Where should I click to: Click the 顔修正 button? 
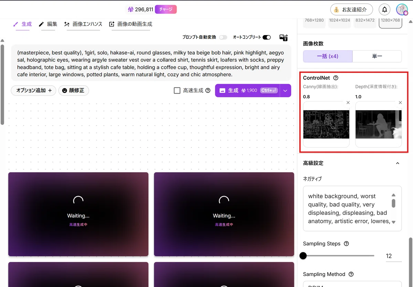click(74, 90)
